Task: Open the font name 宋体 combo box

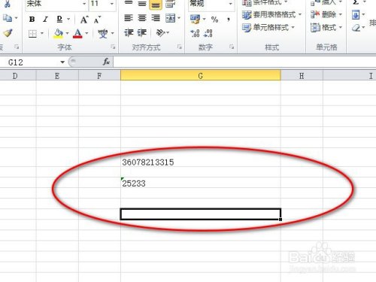Action: point(56,4)
